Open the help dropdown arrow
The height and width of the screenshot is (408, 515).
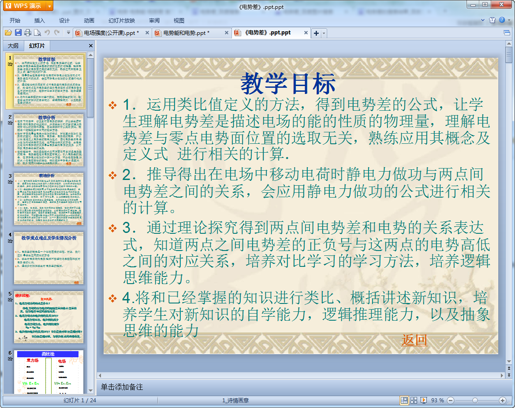point(509,20)
